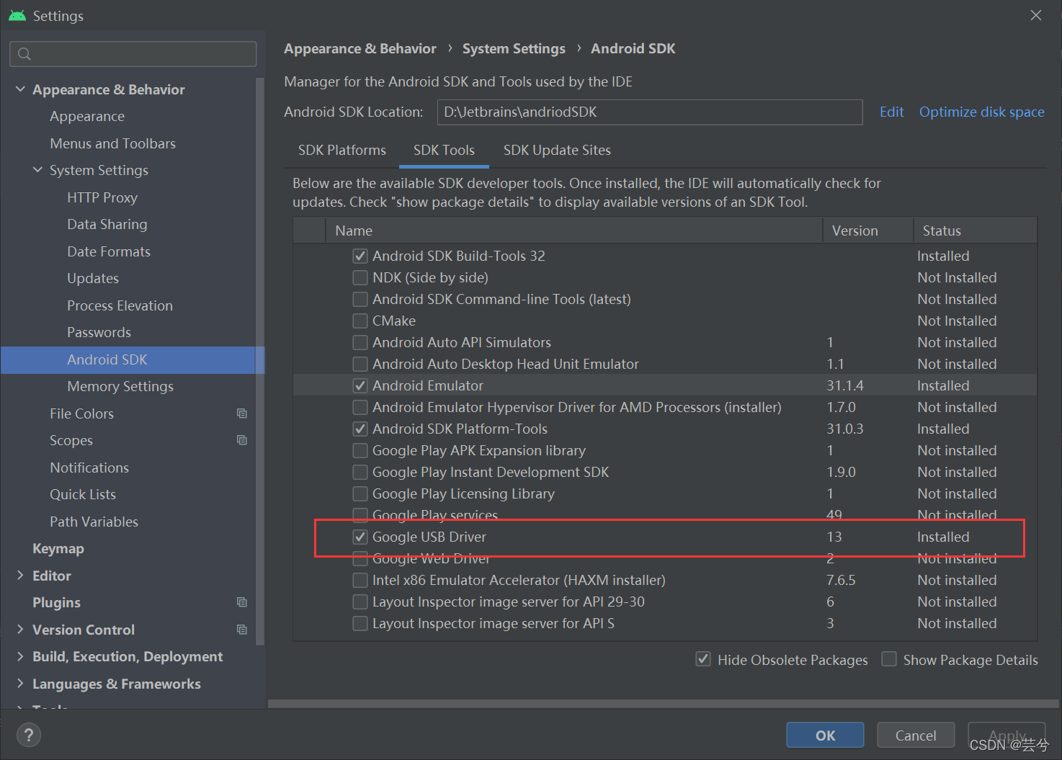The image size is (1062, 760).
Task: Focus the settings search field
Action: (x=133, y=54)
